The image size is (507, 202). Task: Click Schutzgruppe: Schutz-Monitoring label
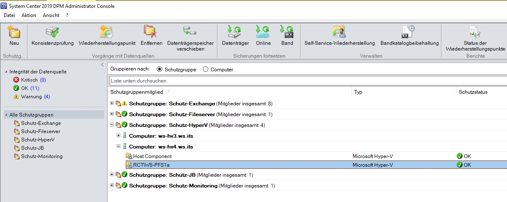pos(173,185)
